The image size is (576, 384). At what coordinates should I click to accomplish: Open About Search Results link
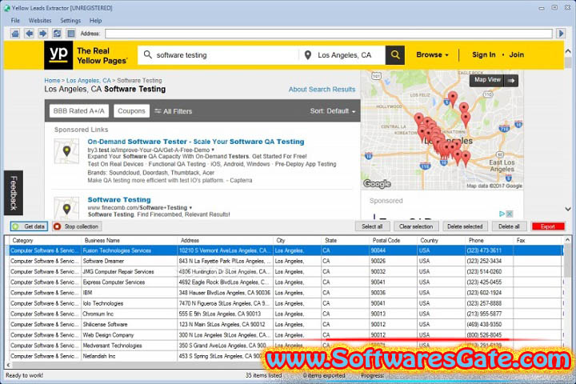point(322,90)
